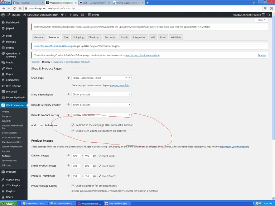Toggle Hard Crop for Product Thumbnails
Screen dimensions: 275x206
[x=100, y=176]
